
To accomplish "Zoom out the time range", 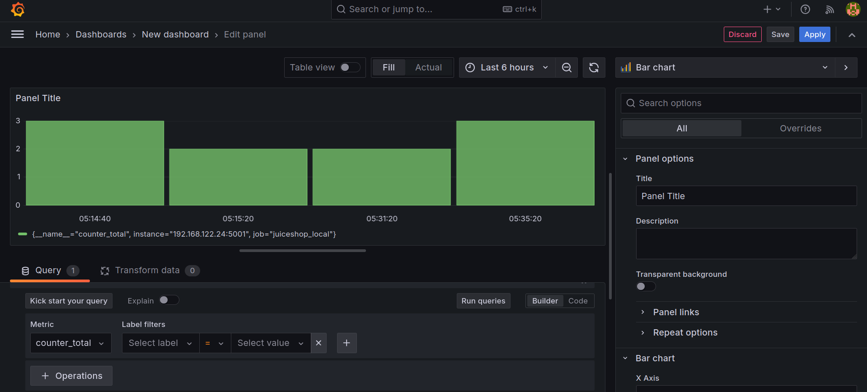I will pyautogui.click(x=567, y=67).
